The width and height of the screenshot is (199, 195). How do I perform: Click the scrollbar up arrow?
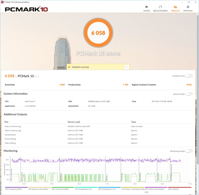(198, 14)
